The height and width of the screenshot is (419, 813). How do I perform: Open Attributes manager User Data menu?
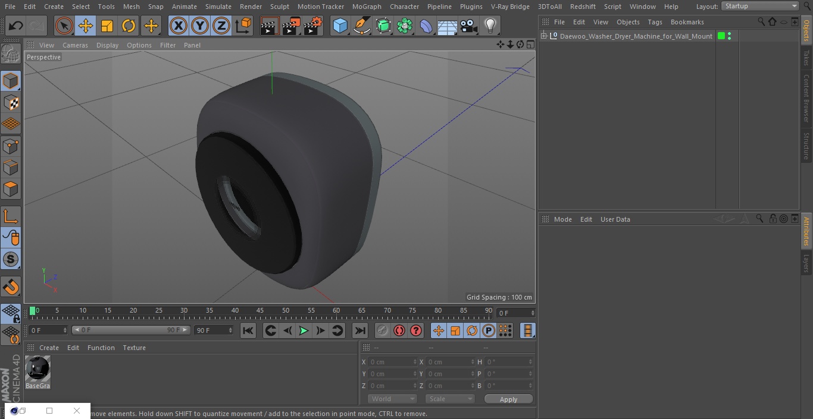(x=615, y=219)
